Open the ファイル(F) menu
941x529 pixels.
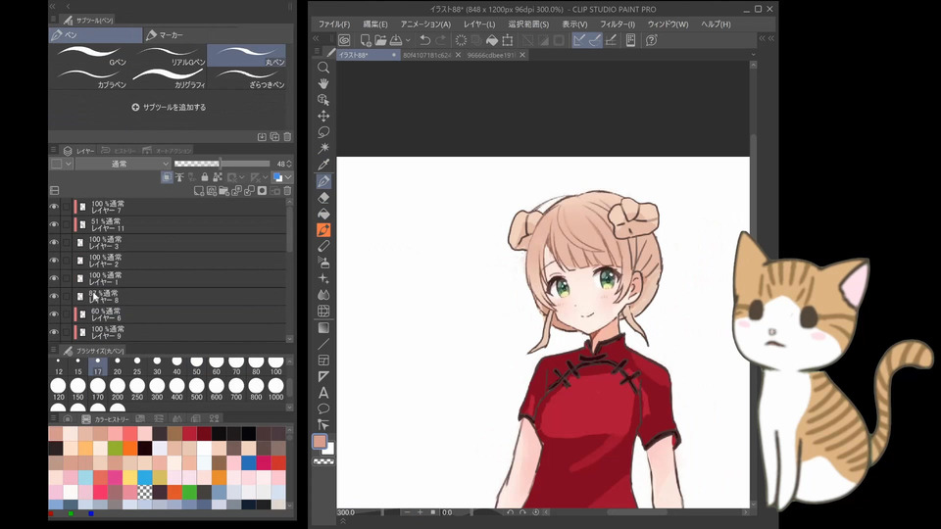(x=333, y=24)
